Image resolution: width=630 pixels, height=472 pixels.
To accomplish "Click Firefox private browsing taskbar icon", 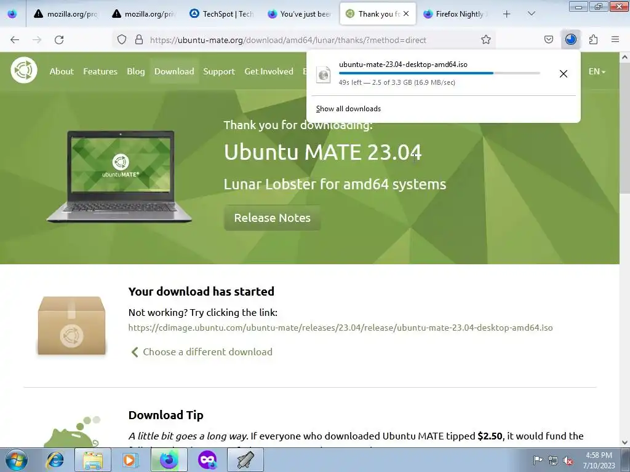I will coord(207,460).
